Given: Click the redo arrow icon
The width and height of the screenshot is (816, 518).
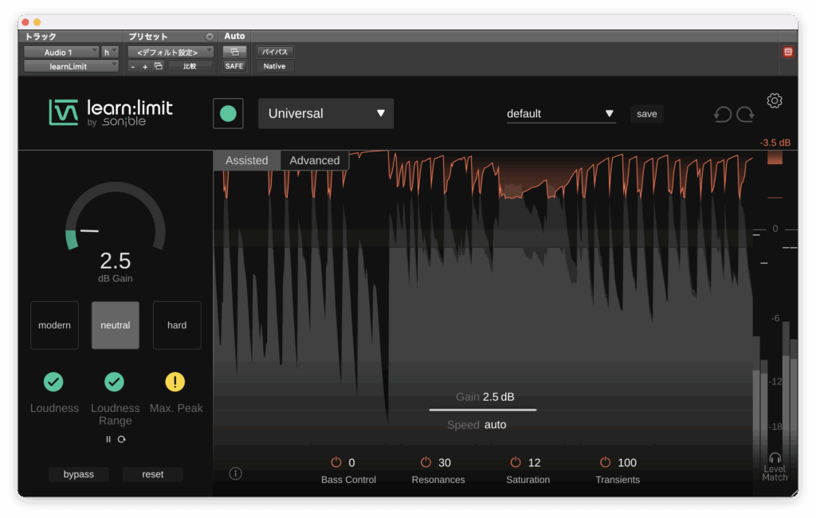Looking at the screenshot, I should [x=745, y=114].
